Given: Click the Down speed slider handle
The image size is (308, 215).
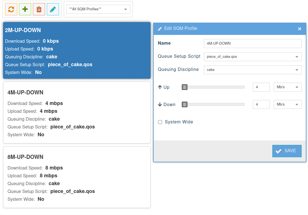Looking at the screenshot, I should click(185, 104).
